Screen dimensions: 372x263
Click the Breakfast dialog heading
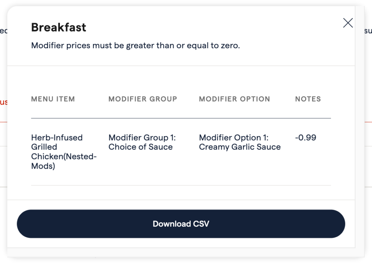pyautogui.click(x=59, y=27)
